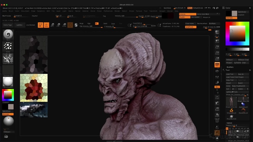Toggle the Persp perspective icon
Screen dimensions: 253x142
pyautogui.click(x=217, y=64)
